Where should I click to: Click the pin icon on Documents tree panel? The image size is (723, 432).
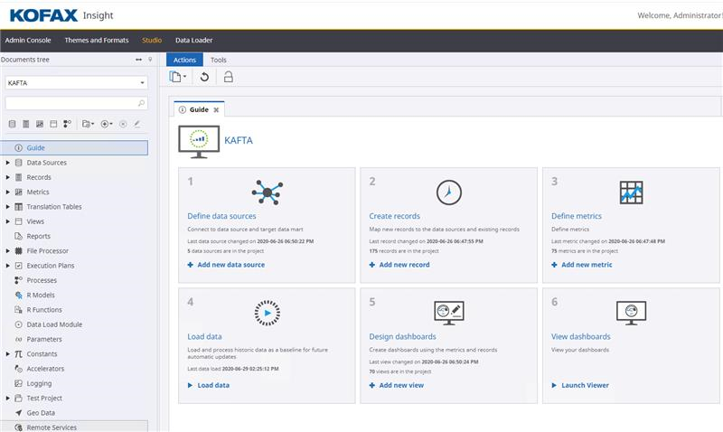pos(150,60)
